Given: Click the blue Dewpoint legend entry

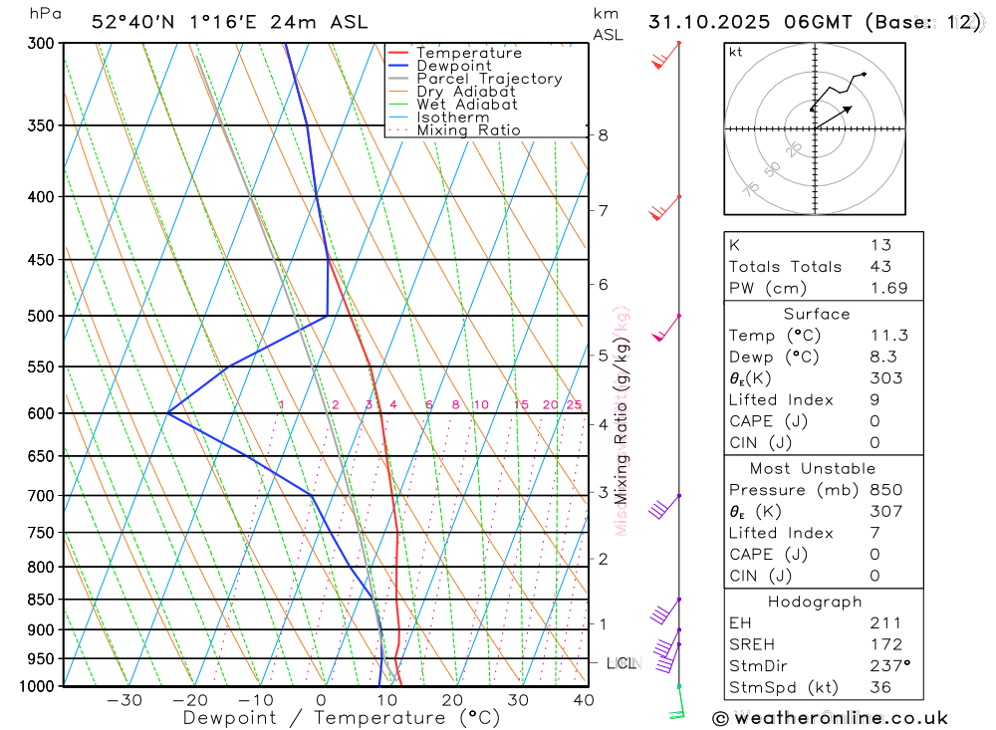Looking at the screenshot, I should (x=439, y=66).
